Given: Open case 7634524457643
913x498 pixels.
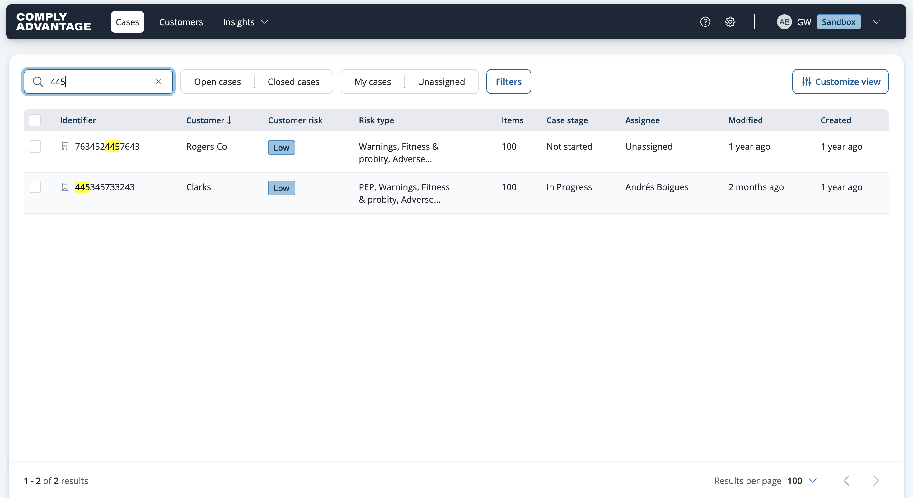Looking at the screenshot, I should click(107, 146).
